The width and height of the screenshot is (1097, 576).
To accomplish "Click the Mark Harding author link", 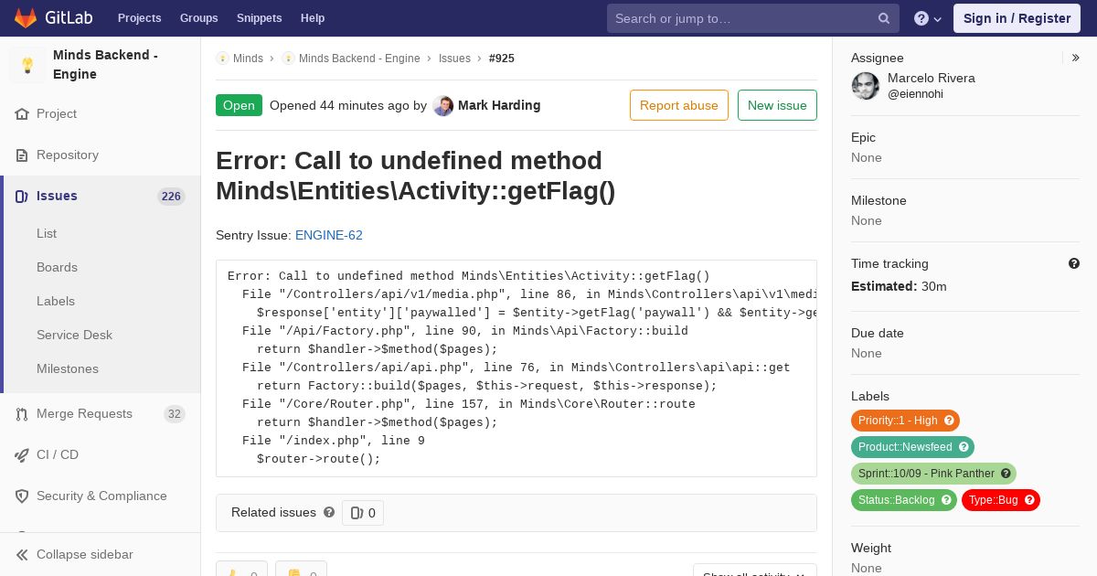I will point(499,105).
